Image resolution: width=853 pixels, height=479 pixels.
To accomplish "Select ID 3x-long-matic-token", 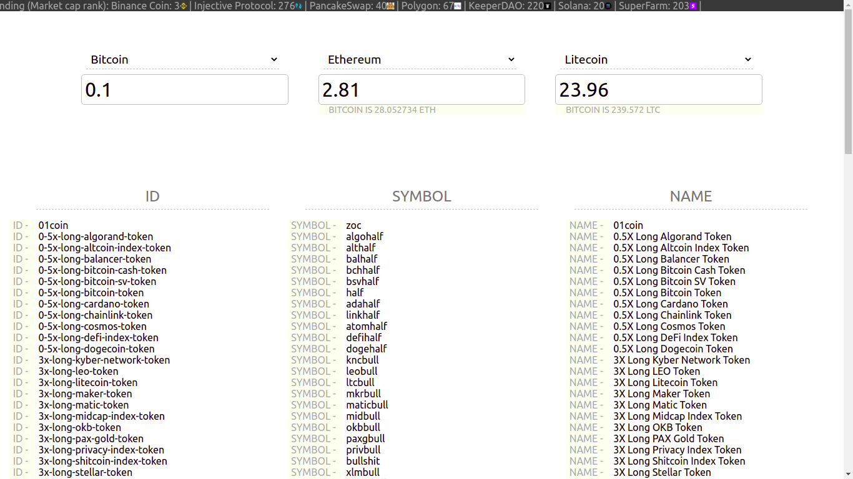I will pos(84,405).
